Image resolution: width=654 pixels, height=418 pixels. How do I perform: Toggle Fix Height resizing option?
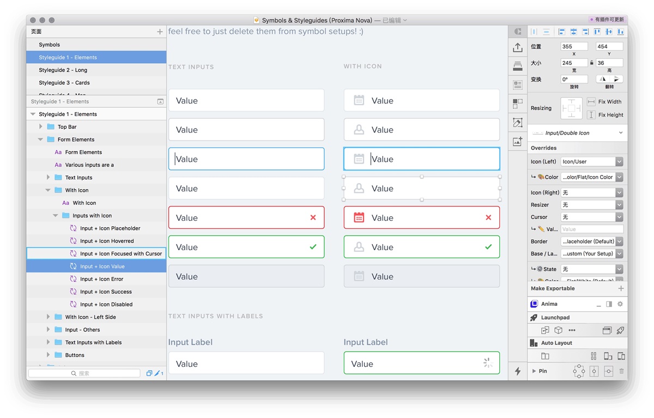coord(591,115)
